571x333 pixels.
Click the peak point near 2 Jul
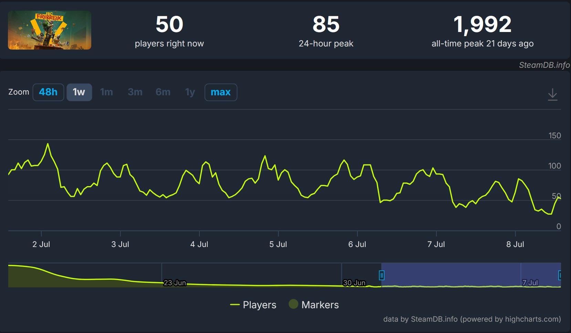tap(48, 144)
